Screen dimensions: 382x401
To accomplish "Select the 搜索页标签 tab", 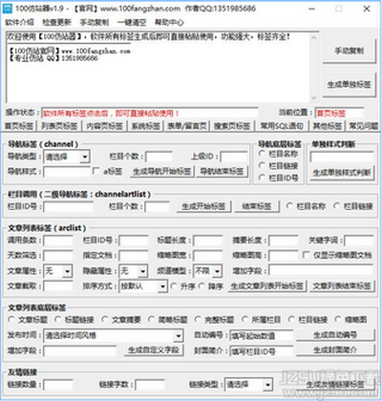I will coord(232,126).
